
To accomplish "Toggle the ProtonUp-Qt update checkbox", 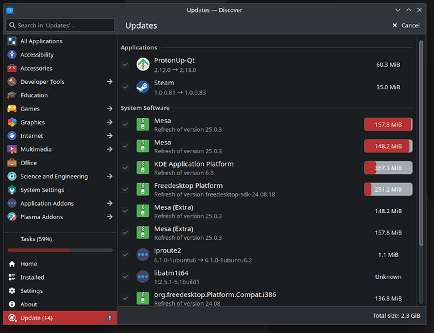I will (x=126, y=65).
